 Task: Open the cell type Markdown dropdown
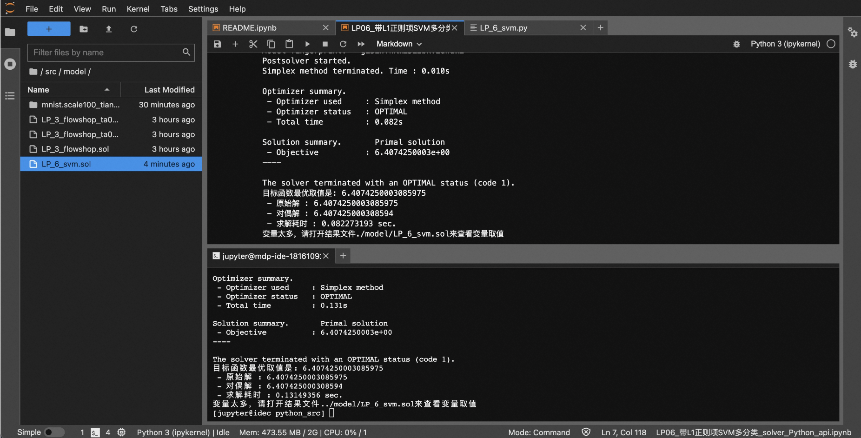coord(399,44)
